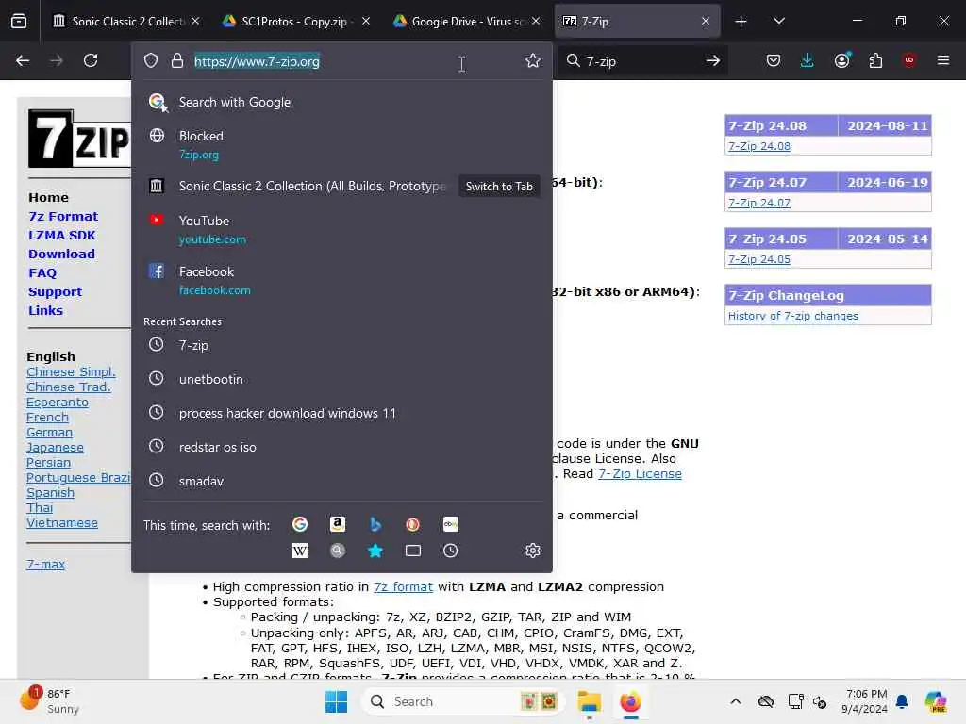The height and width of the screenshot is (724, 966).
Task: Open the LZMA SDK sidebar link
Action: [x=61, y=235]
